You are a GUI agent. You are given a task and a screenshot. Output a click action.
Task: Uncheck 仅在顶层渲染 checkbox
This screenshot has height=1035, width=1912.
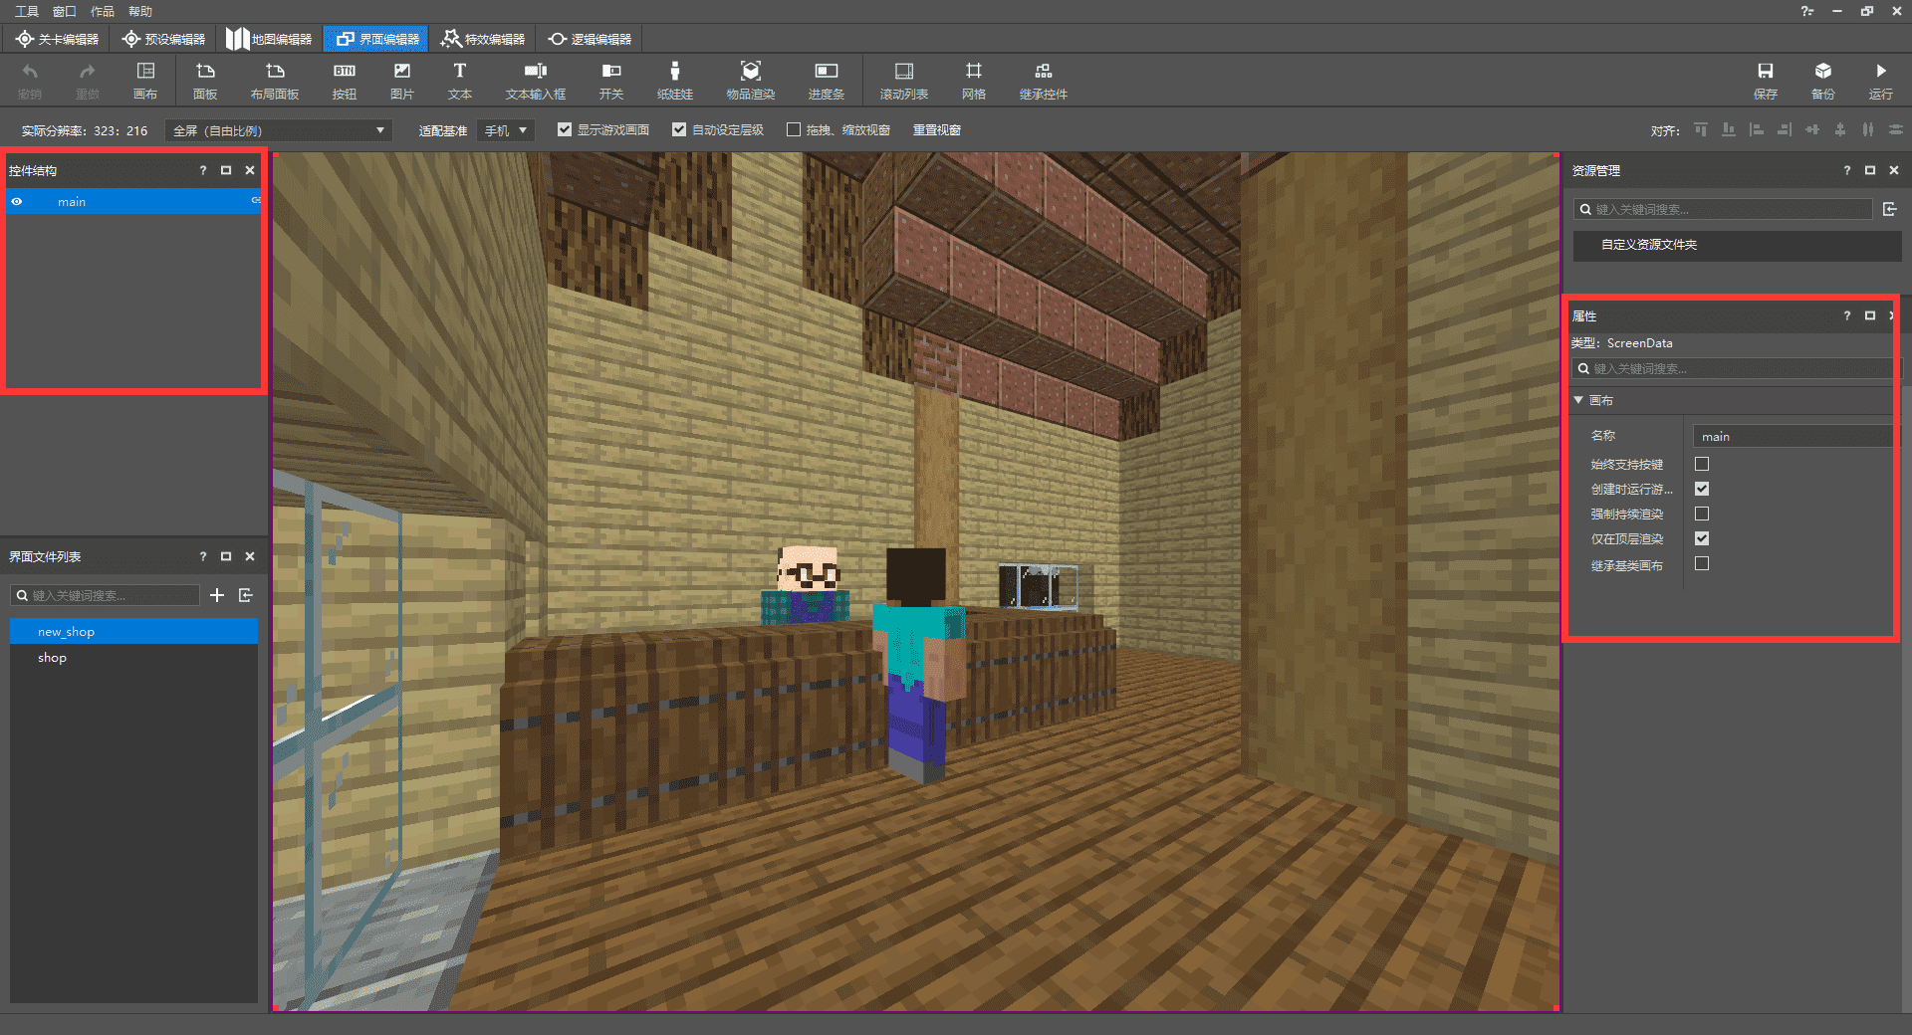(1702, 538)
